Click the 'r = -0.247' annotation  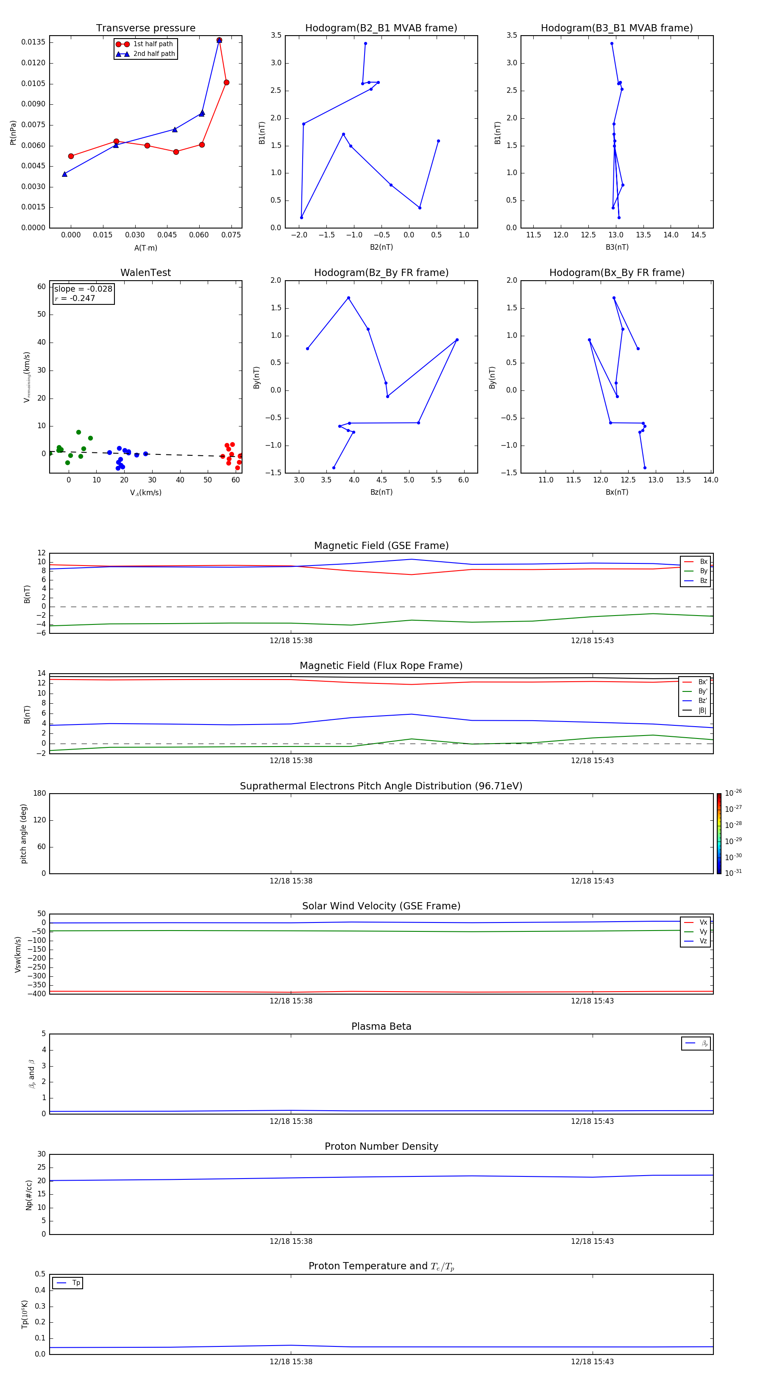point(75,298)
